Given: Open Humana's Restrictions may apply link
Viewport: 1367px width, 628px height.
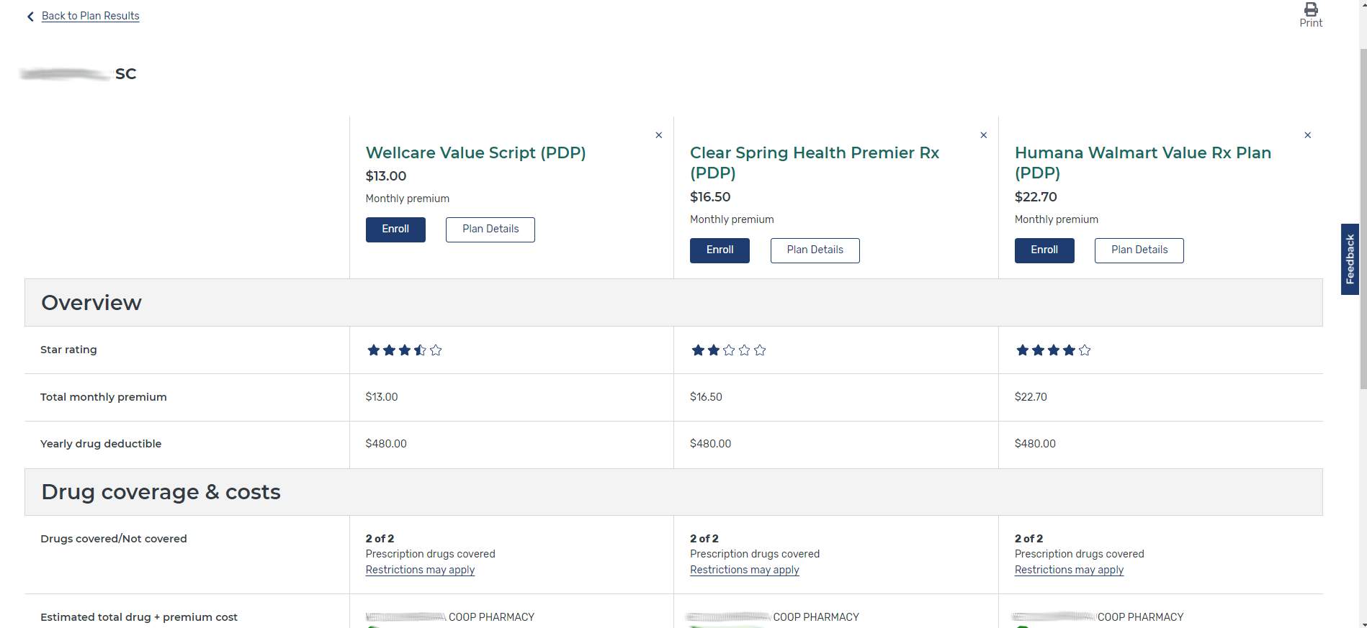Looking at the screenshot, I should [x=1069, y=569].
